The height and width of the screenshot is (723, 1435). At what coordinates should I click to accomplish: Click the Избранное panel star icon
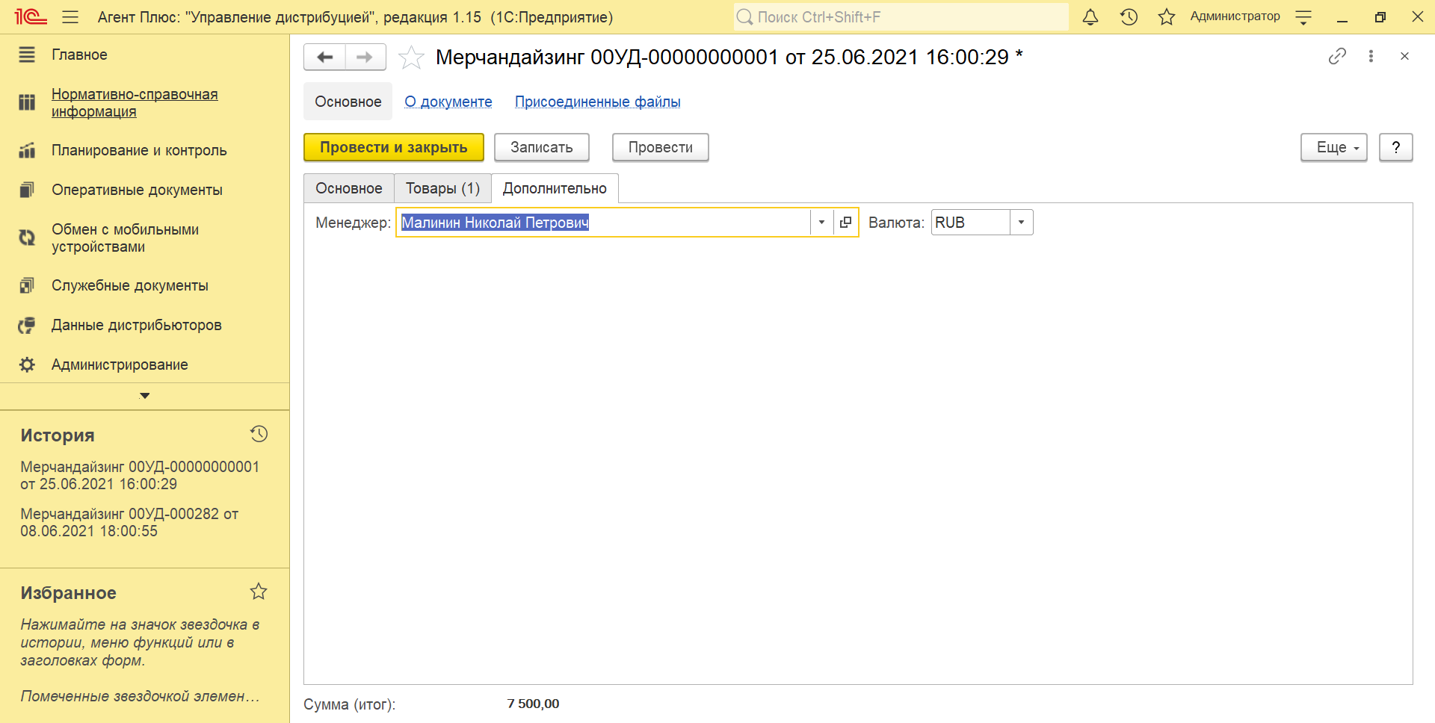(x=259, y=592)
